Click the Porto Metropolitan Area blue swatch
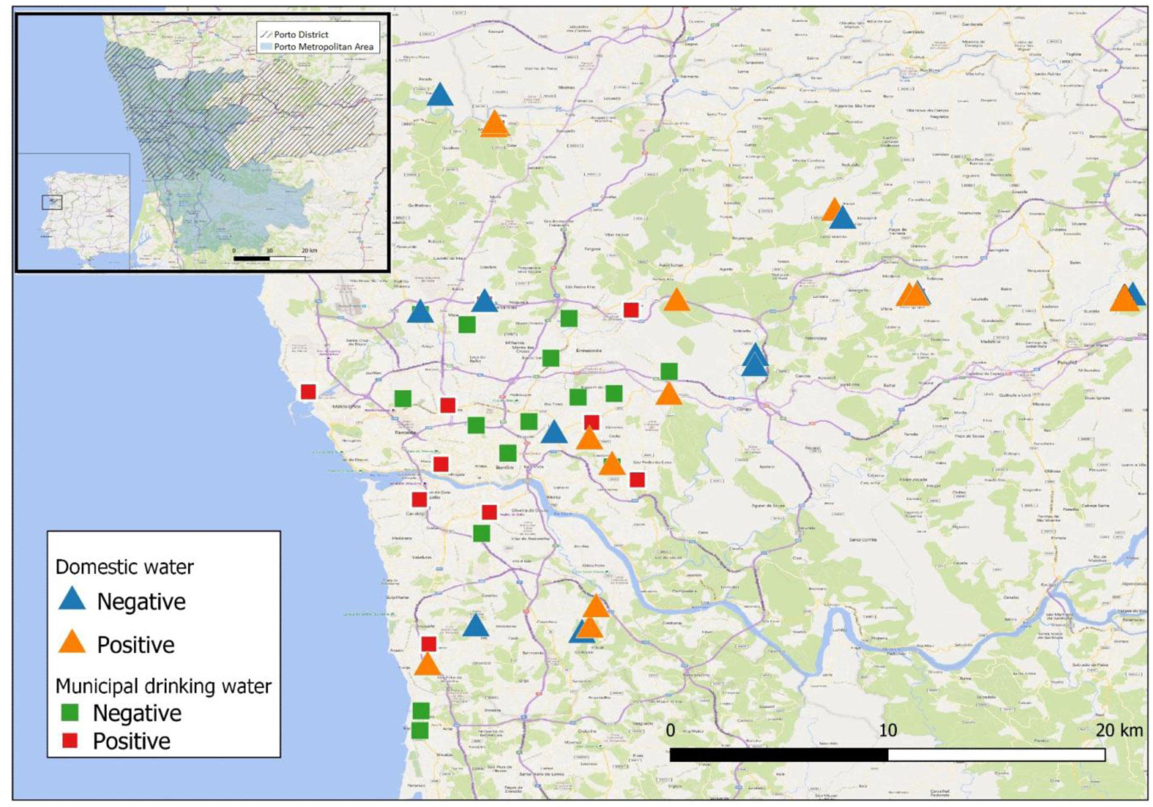This screenshot has height=807, width=1153. (x=265, y=47)
